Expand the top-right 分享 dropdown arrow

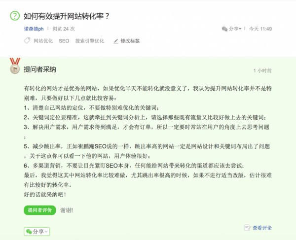point(240,29)
